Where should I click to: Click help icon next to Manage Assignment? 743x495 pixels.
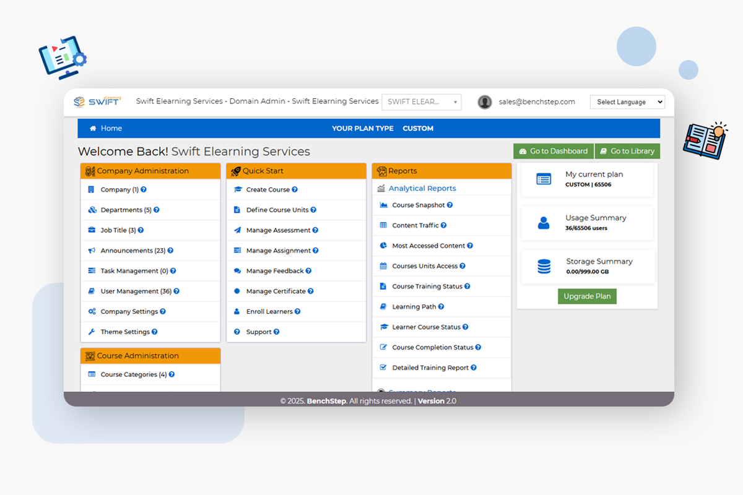316,251
